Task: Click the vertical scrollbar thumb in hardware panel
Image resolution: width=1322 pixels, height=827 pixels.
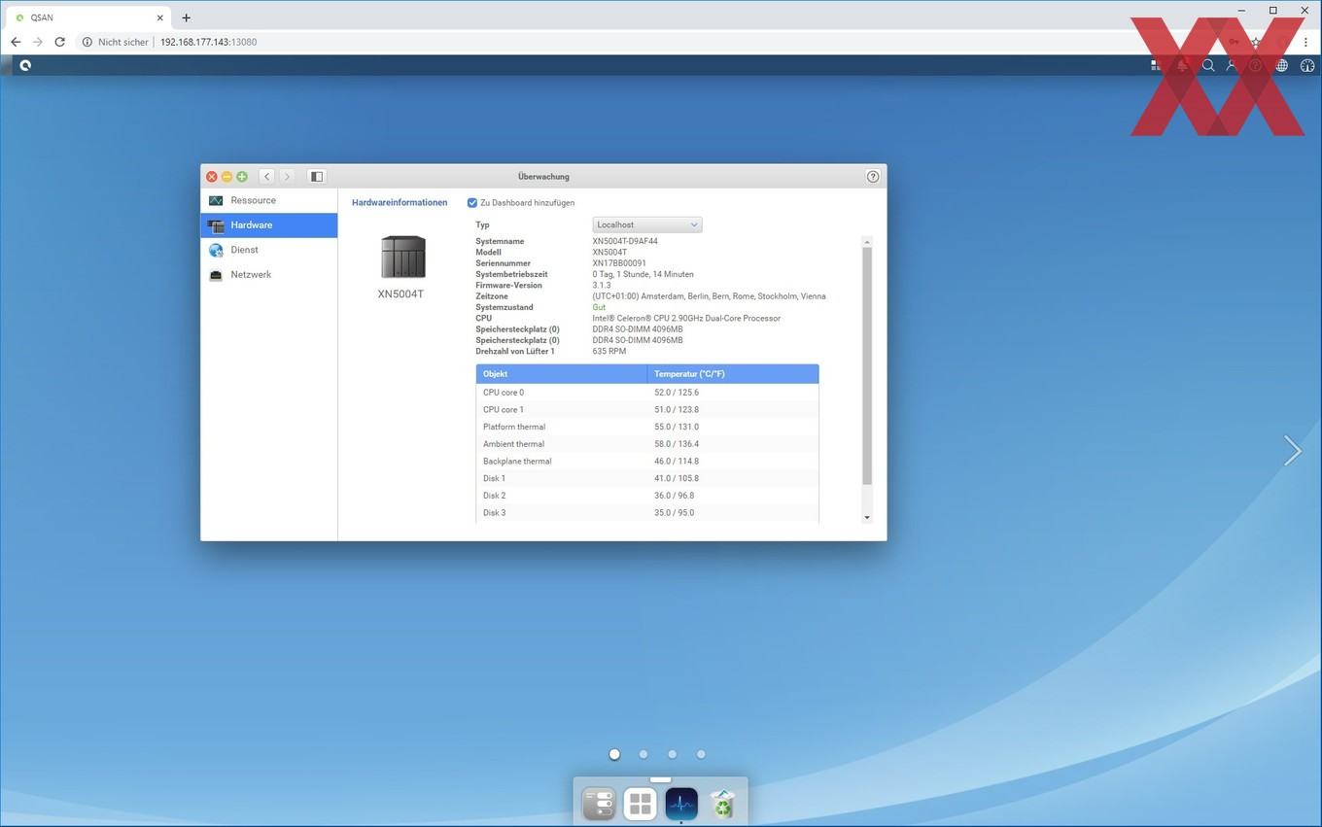Action: pyautogui.click(x=867, y=365)
